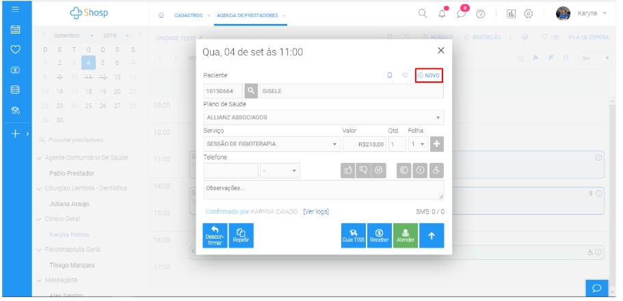
Task: Open the reports chart icon
Action: point(511,14)
